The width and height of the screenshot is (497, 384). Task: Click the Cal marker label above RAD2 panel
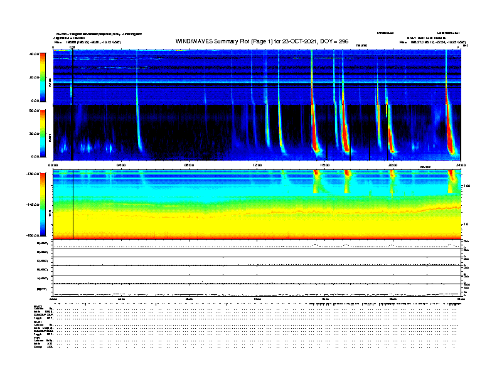[x=72, y=47]
